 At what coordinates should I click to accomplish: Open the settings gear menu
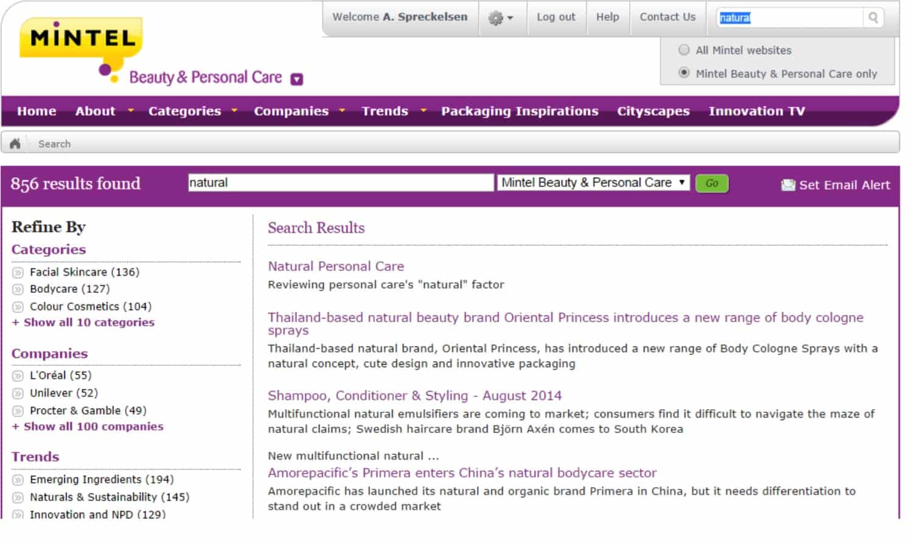tap(501, 18)
